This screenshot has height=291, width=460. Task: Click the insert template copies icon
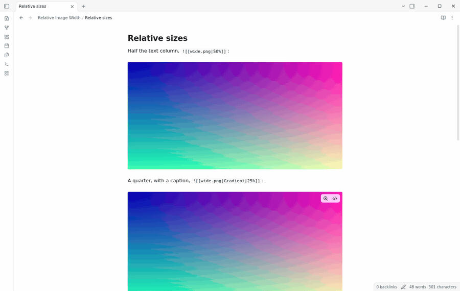(x=7, y=55)
